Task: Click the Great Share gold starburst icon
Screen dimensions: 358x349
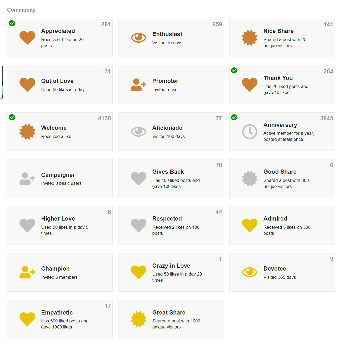Action: click(138, 319)
